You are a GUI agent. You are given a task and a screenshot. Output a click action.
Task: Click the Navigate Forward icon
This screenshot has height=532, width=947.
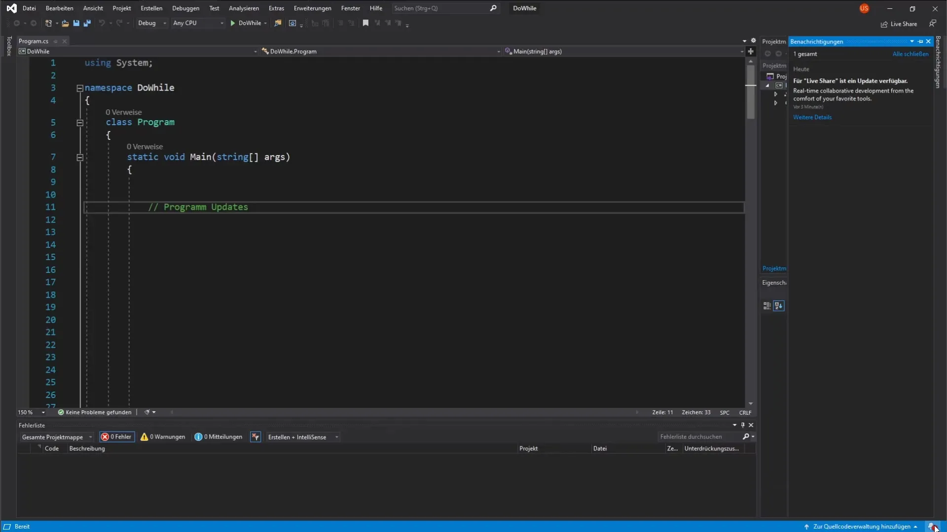point(34,23)
